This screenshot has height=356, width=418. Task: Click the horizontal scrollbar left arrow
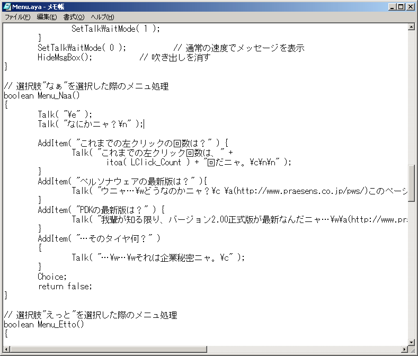(x=6, y=349)
